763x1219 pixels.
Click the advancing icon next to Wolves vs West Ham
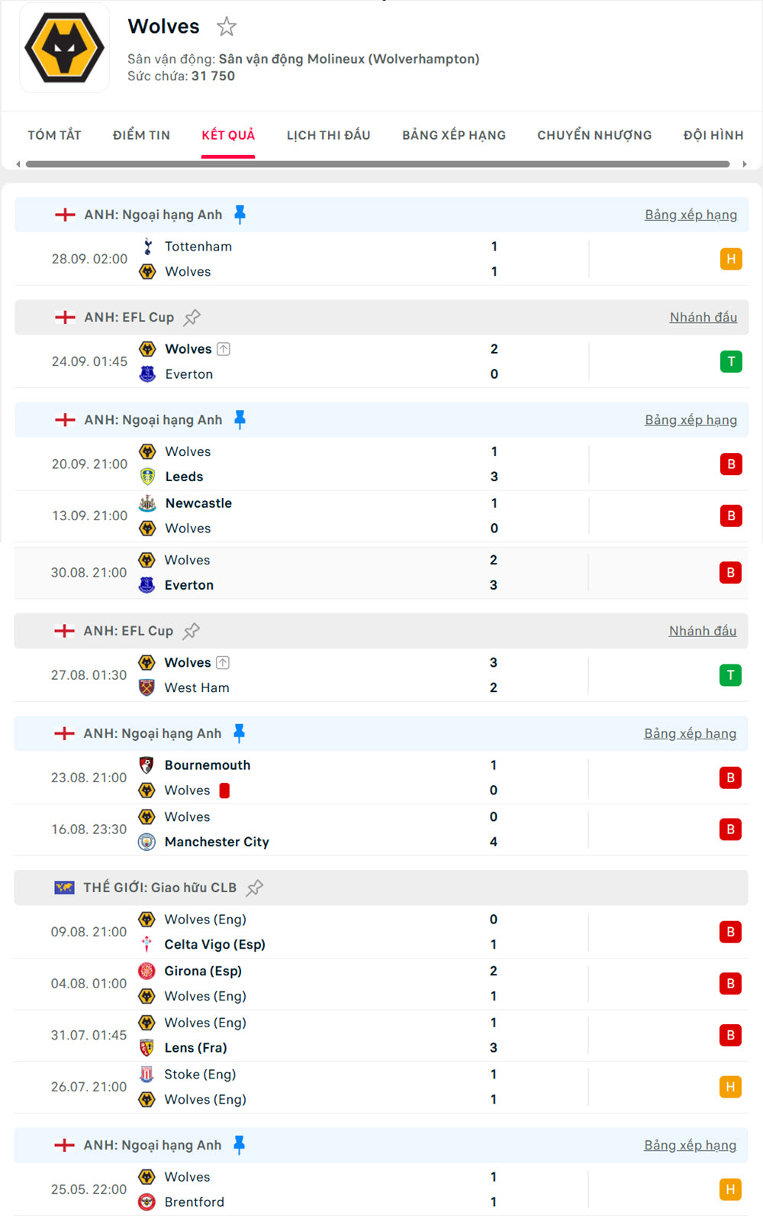(223, 663)
